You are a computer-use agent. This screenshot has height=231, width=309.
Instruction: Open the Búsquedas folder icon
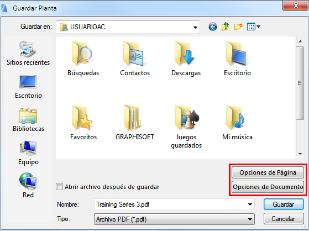(x=82, y=53)
